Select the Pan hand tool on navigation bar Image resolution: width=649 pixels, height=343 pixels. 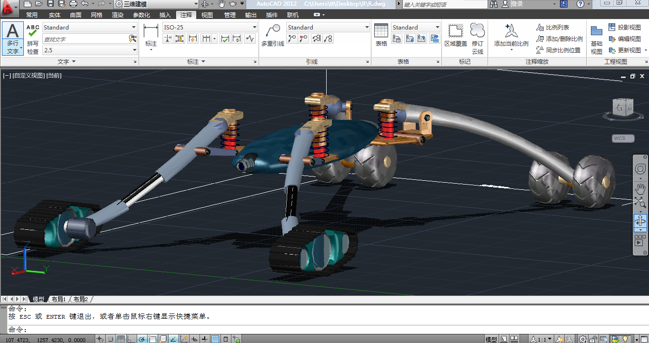pyautogui.click(x=640, y=188)
